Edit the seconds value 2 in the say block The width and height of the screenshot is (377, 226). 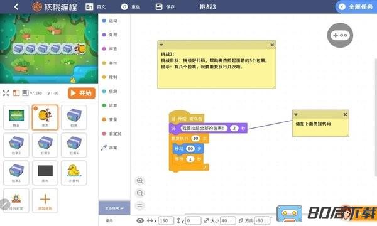(x=234, y=128)
